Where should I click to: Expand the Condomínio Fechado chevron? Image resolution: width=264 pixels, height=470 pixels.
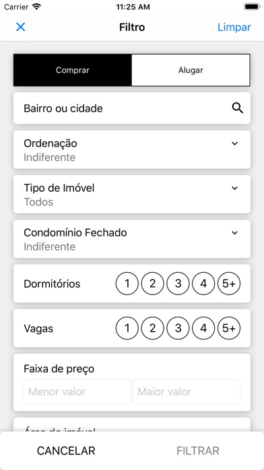click(x=234, y=233)
